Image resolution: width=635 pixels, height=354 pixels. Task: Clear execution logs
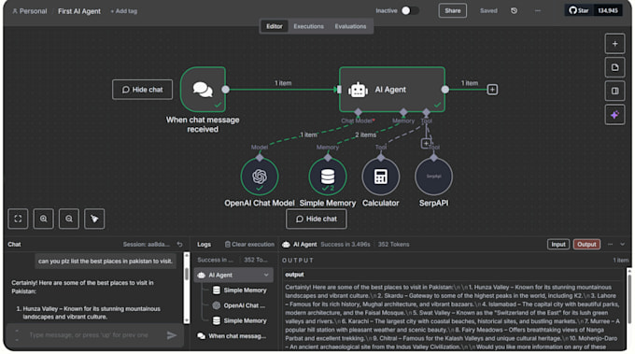point(249,244)
